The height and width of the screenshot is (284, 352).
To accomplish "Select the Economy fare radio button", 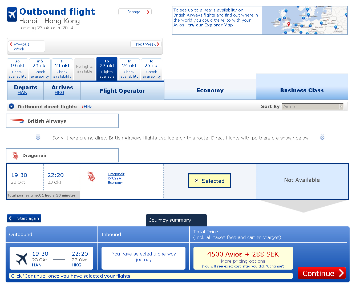I will (x=196, y=181).
